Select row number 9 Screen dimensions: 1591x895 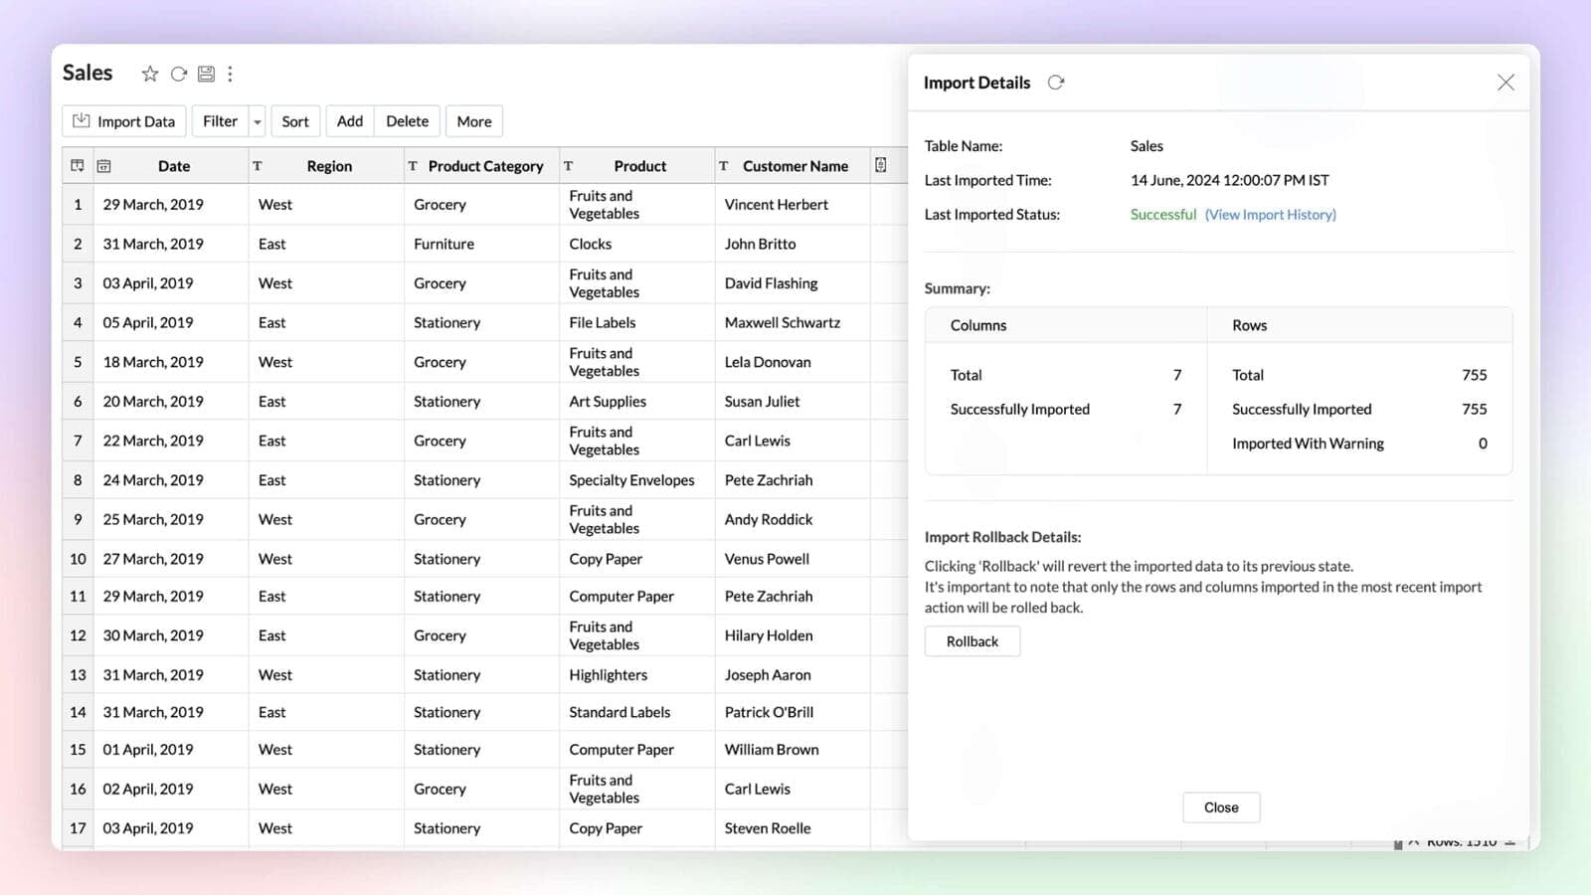[x=78, y=519]
